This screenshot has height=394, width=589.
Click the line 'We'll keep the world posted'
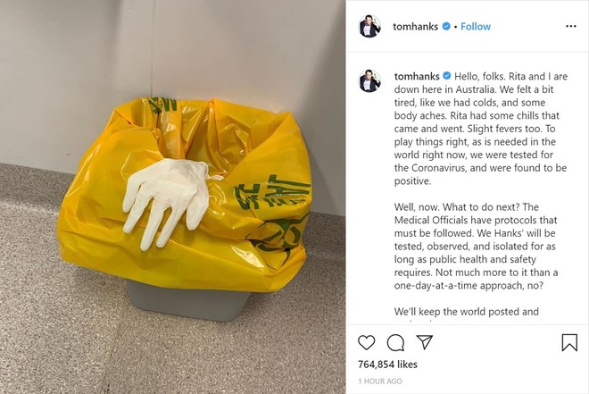coord(466,312)
